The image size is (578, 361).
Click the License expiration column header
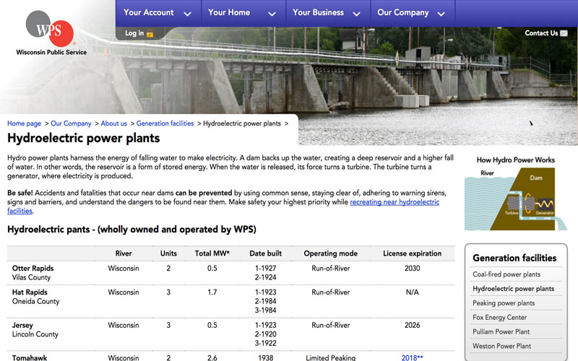point(412,253)
